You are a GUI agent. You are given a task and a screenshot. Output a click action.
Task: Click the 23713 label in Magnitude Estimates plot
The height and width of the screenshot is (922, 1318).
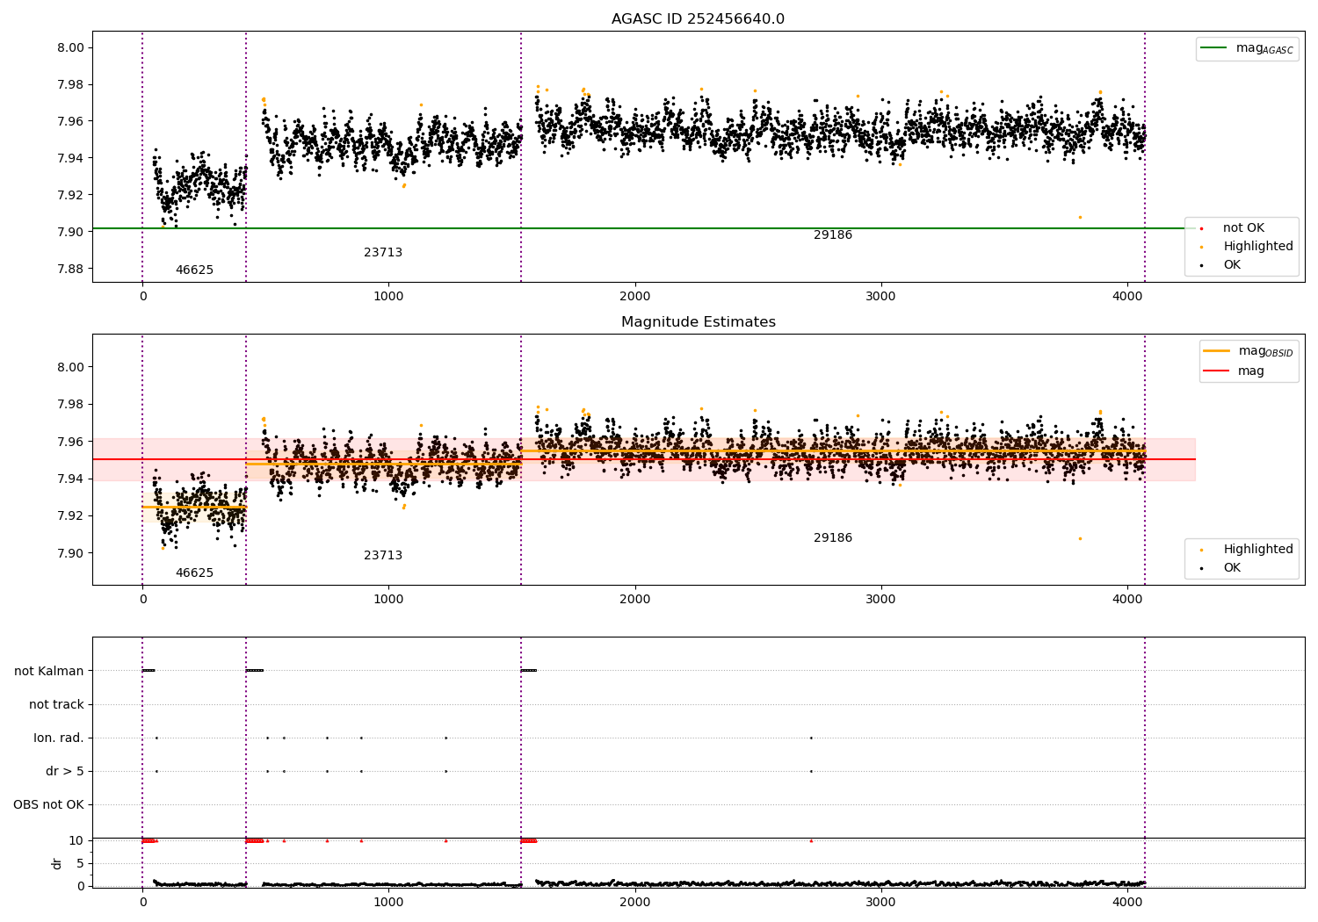(x=383, y=556)
